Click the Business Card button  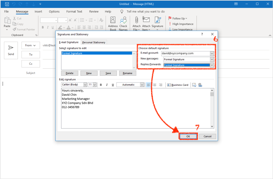(178, 85)
